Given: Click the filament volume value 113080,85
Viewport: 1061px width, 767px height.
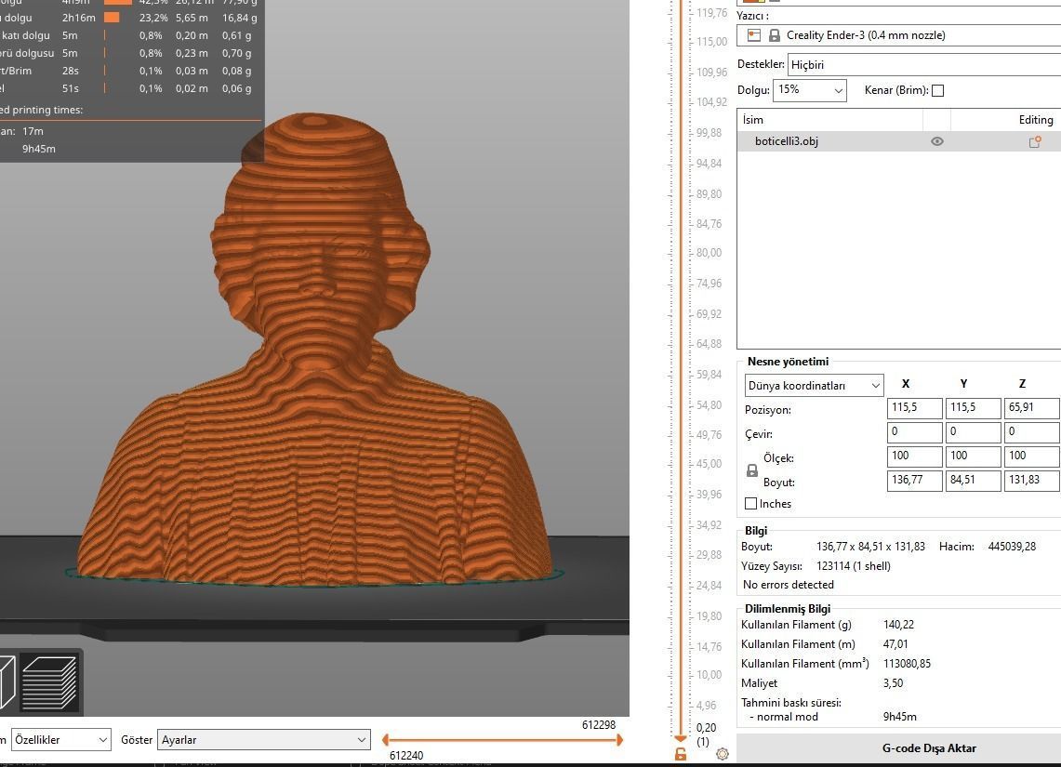Looking at the screenshot, I should point(907,664).
